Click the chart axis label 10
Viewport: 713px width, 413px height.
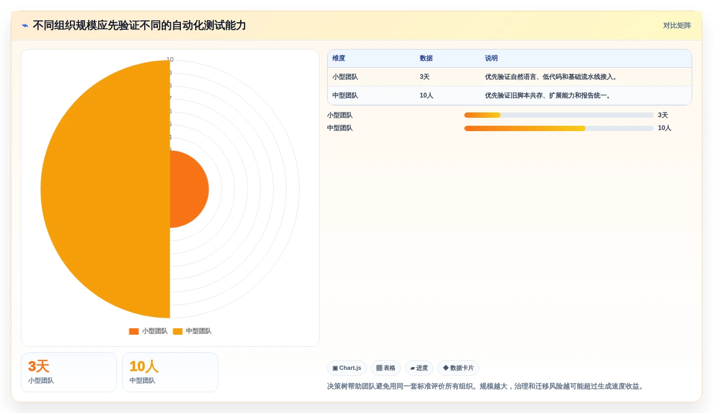point(170,60)
